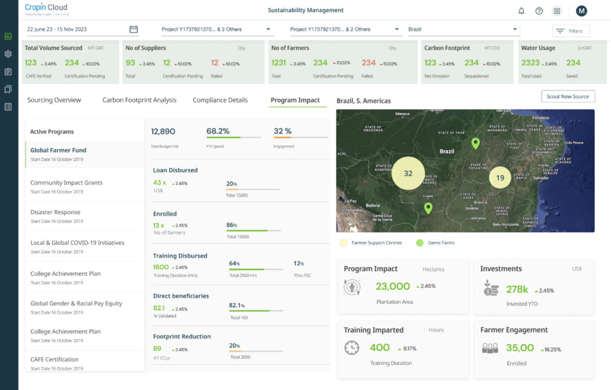Open the apps grid launcher icon
This screenshot has height=390, width=611.
(557, 11)
